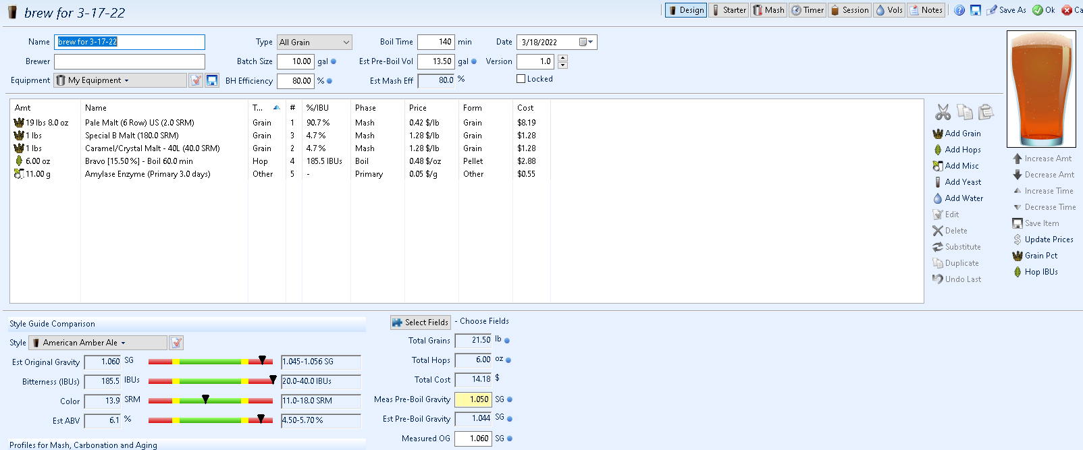The height and width of the screenshot is (450, 1083).
Task: Click the copy ingredient icon
Action: (x=965, y=112)
